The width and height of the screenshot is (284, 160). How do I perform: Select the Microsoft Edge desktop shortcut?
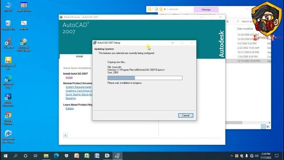point(8,81)
